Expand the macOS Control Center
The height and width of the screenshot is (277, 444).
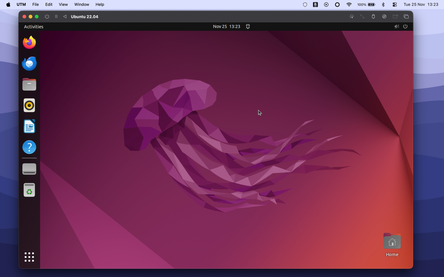394,4
